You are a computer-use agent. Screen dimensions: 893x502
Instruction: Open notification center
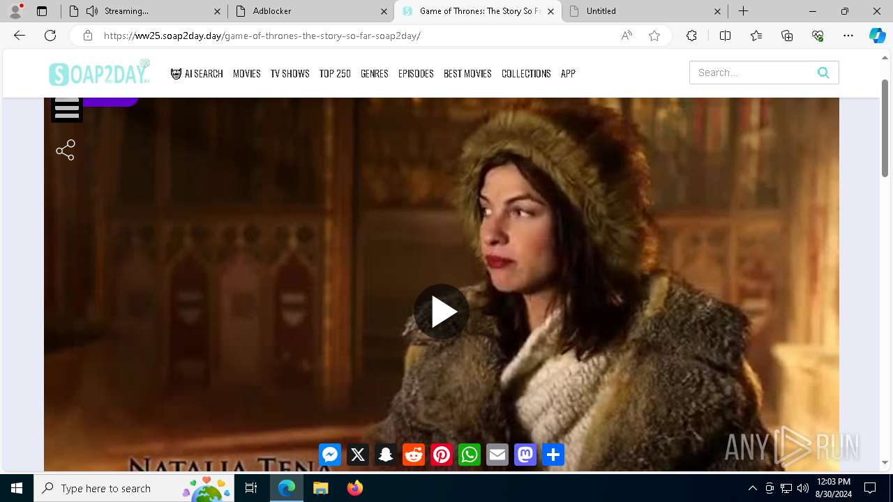click(870, 488)
